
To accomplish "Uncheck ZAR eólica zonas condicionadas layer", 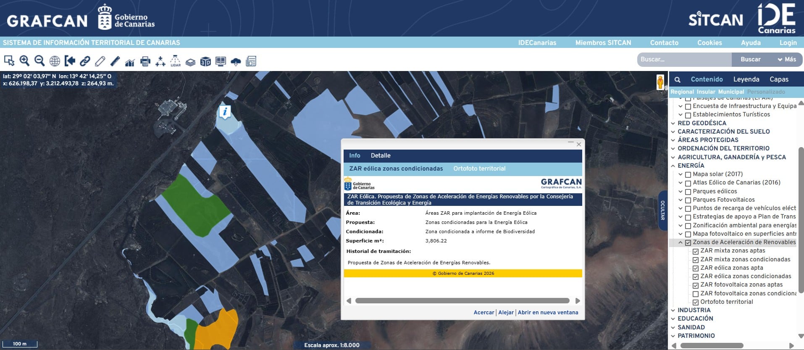I will (696, 277).
